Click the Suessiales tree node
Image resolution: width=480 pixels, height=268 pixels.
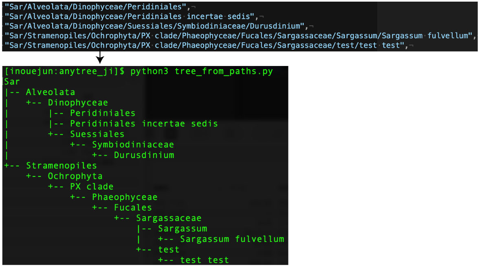coord(97,134)
